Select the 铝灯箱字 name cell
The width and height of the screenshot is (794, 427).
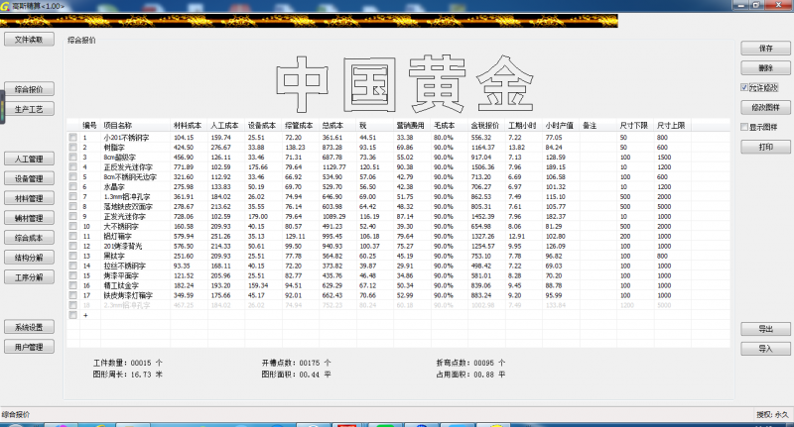click(117, 236)
